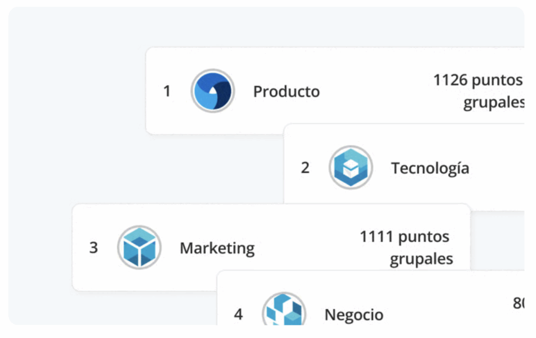The image size is (536, 338).
Task: Select the Marketing cube avatar icon
Action: coord(139,248)
